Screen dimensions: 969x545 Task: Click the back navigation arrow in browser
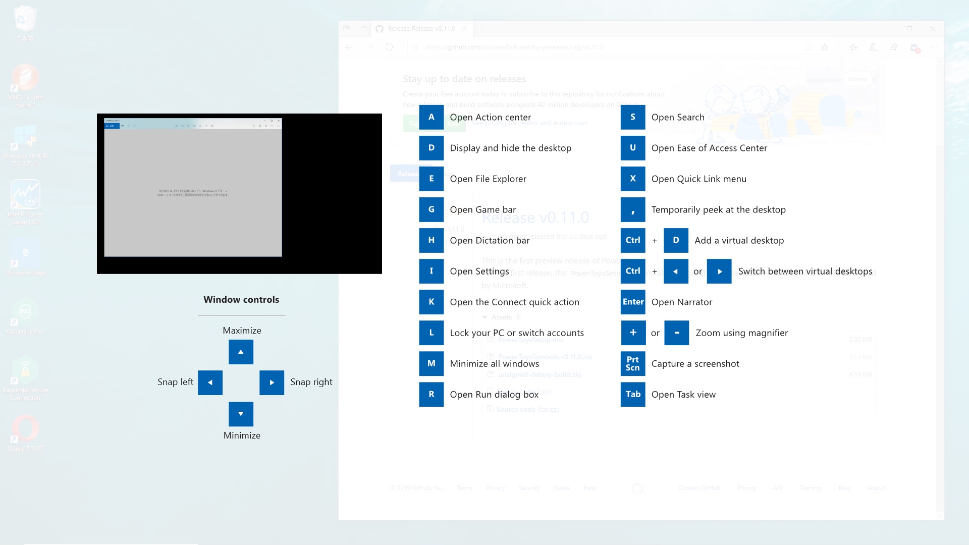[x=349, y=46]
